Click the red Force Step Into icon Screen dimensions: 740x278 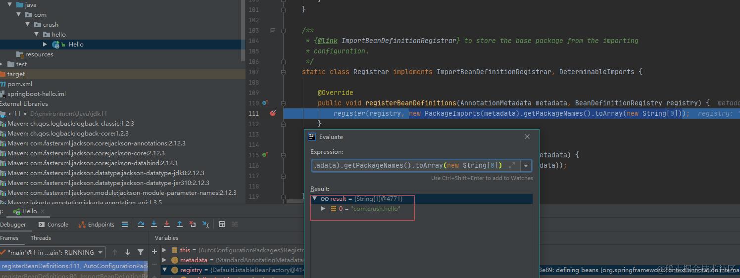click(x=167, y=225)
